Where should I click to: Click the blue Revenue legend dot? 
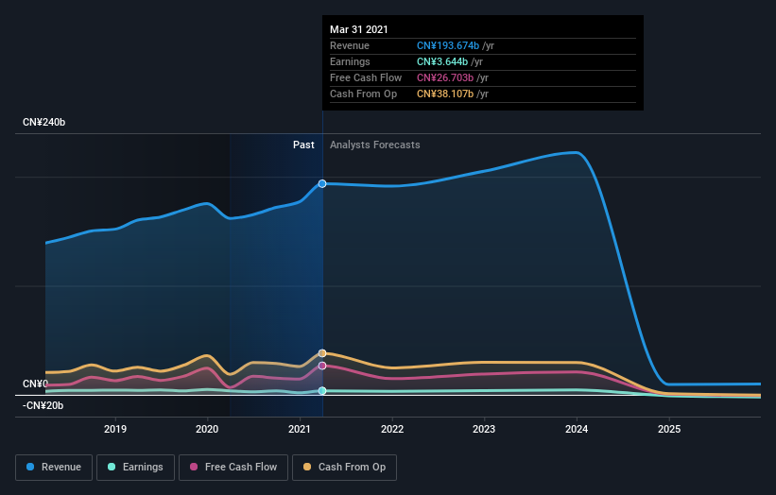[30, 467]
